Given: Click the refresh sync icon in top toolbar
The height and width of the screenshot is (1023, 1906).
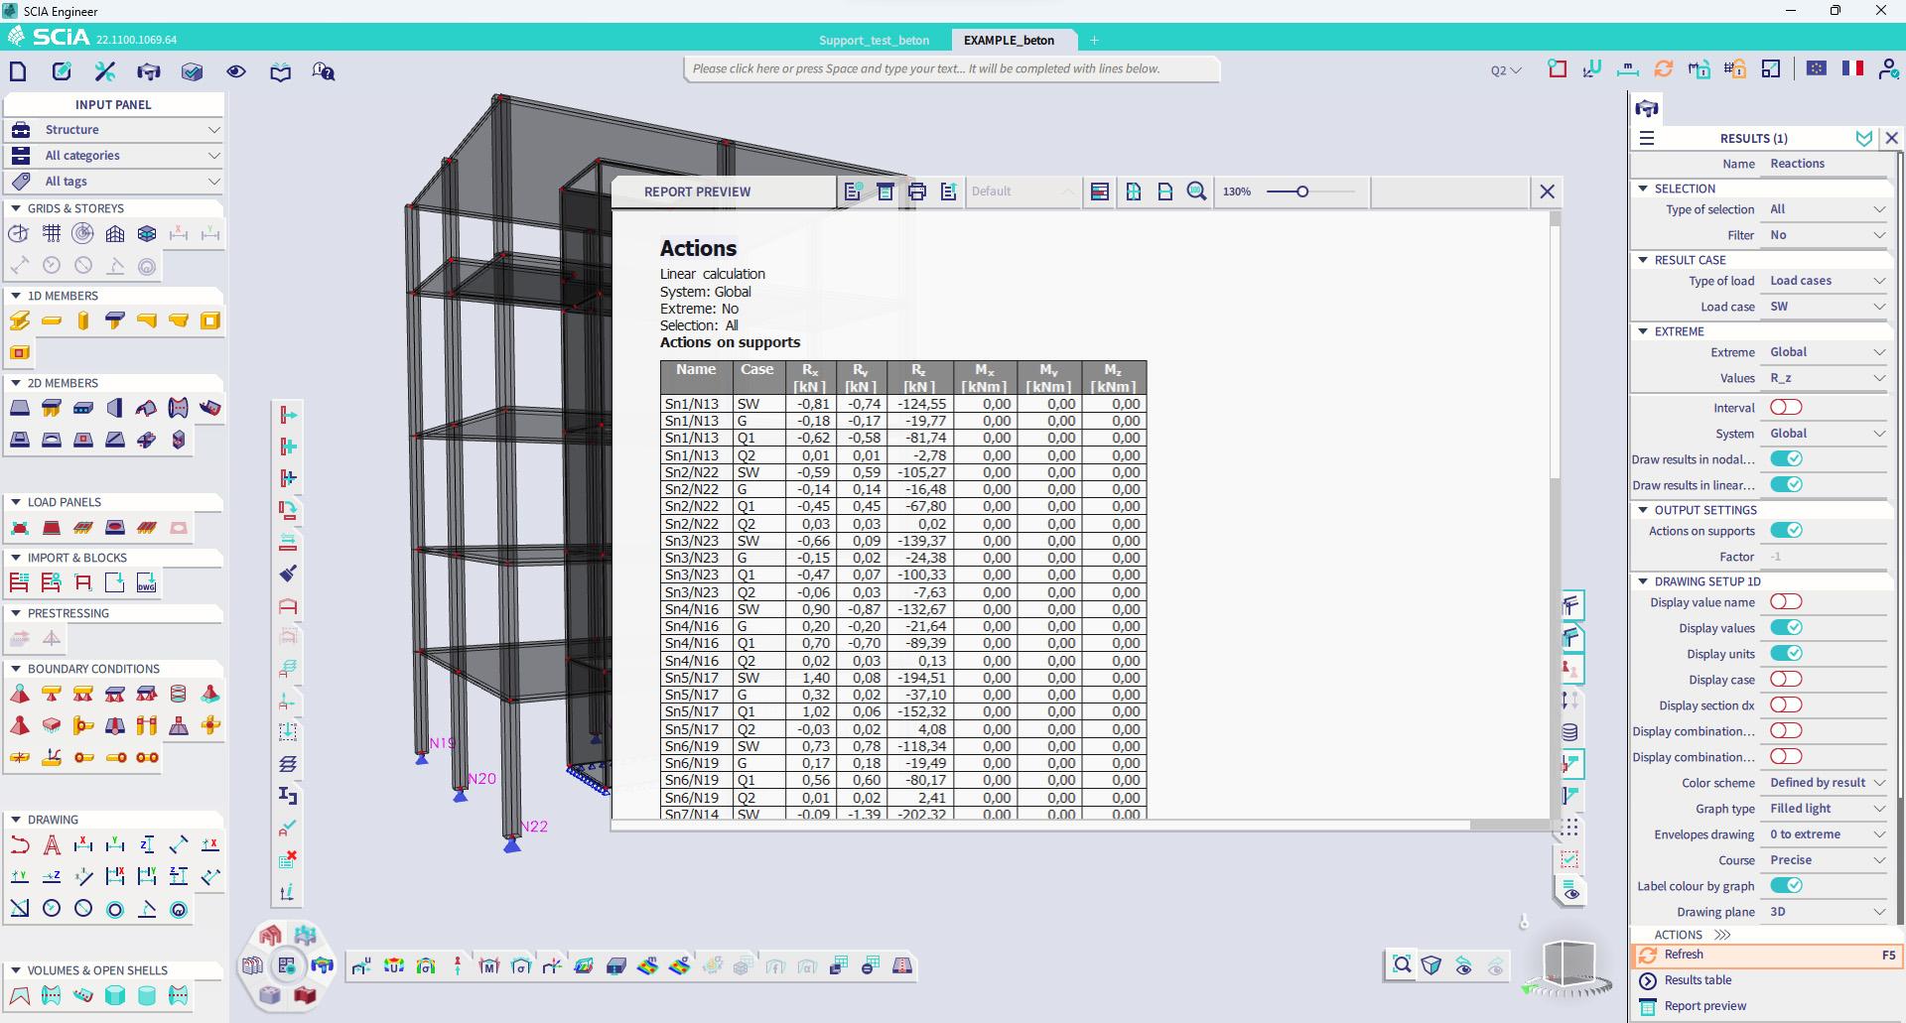Looking at the screenshot, I should [1664, 69].
